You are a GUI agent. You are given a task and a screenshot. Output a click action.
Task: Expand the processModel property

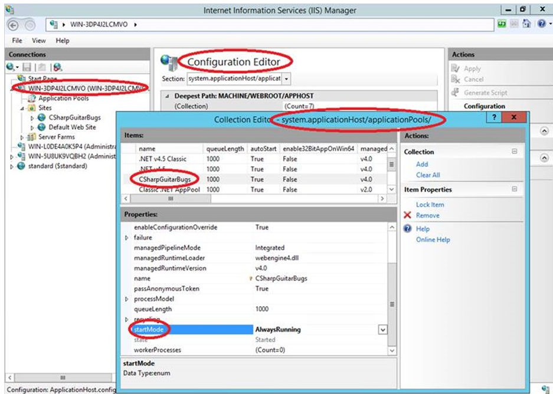pyautogui.click(x=126, y=299)
